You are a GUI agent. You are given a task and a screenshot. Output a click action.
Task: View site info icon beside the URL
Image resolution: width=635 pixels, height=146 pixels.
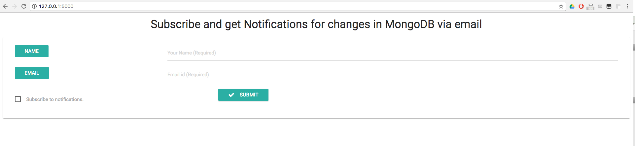pyautogui.click(x=34, y=6)
